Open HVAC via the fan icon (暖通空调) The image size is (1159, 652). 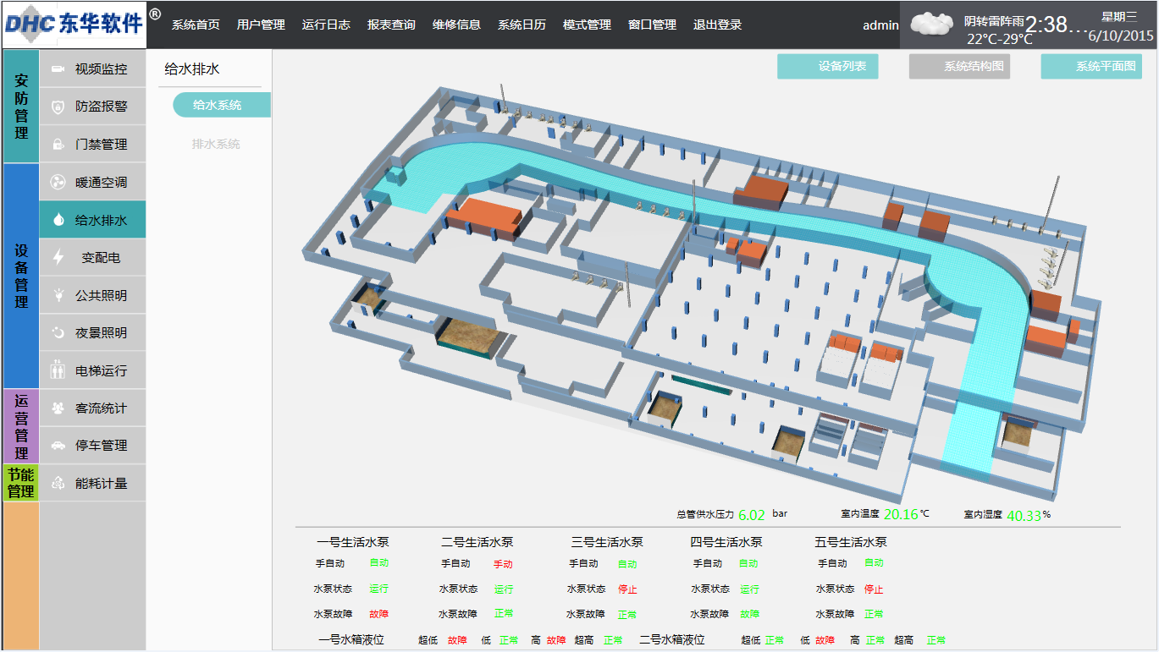(x=58, y=183)
